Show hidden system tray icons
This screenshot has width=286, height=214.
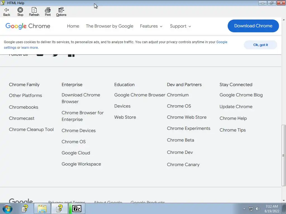pyautogui.click(x=244, y=209)
